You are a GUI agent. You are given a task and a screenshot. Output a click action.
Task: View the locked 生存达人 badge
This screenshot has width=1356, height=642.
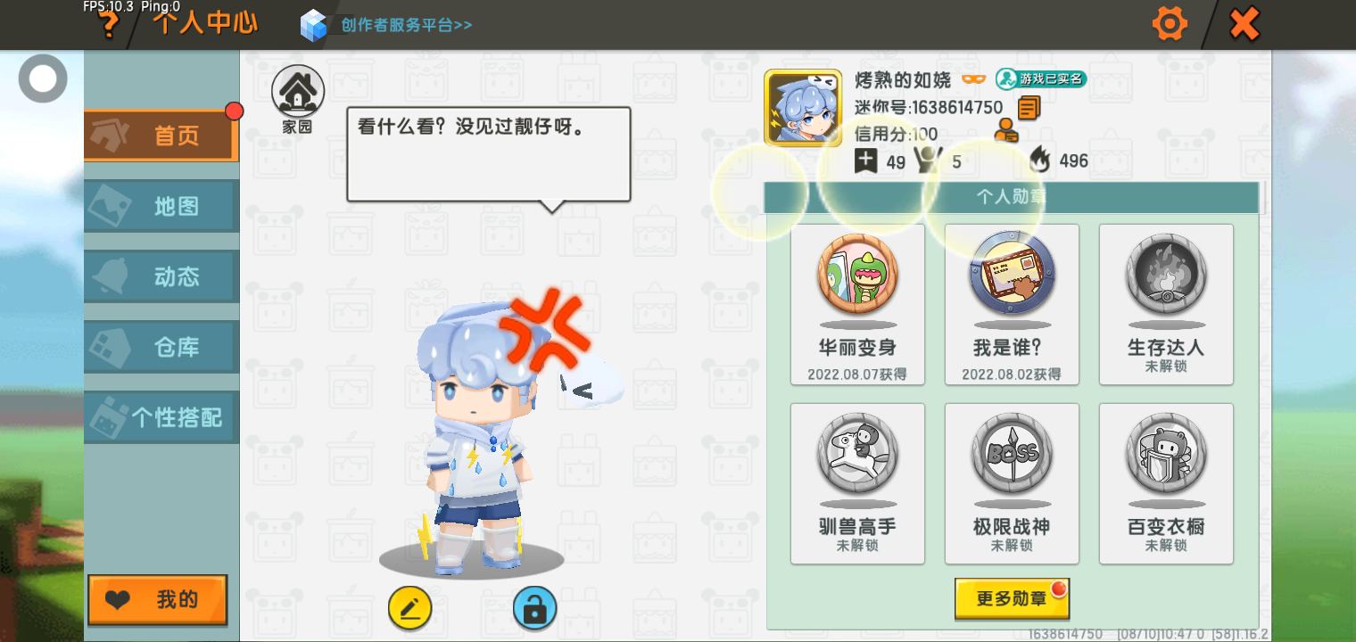click(1166, 304)
